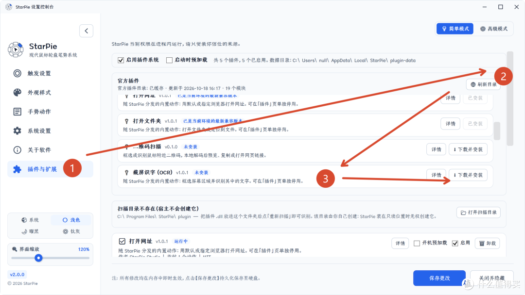Click the globe icon in 刷新目录
The image size is (525, 295).
pos(473,84)
